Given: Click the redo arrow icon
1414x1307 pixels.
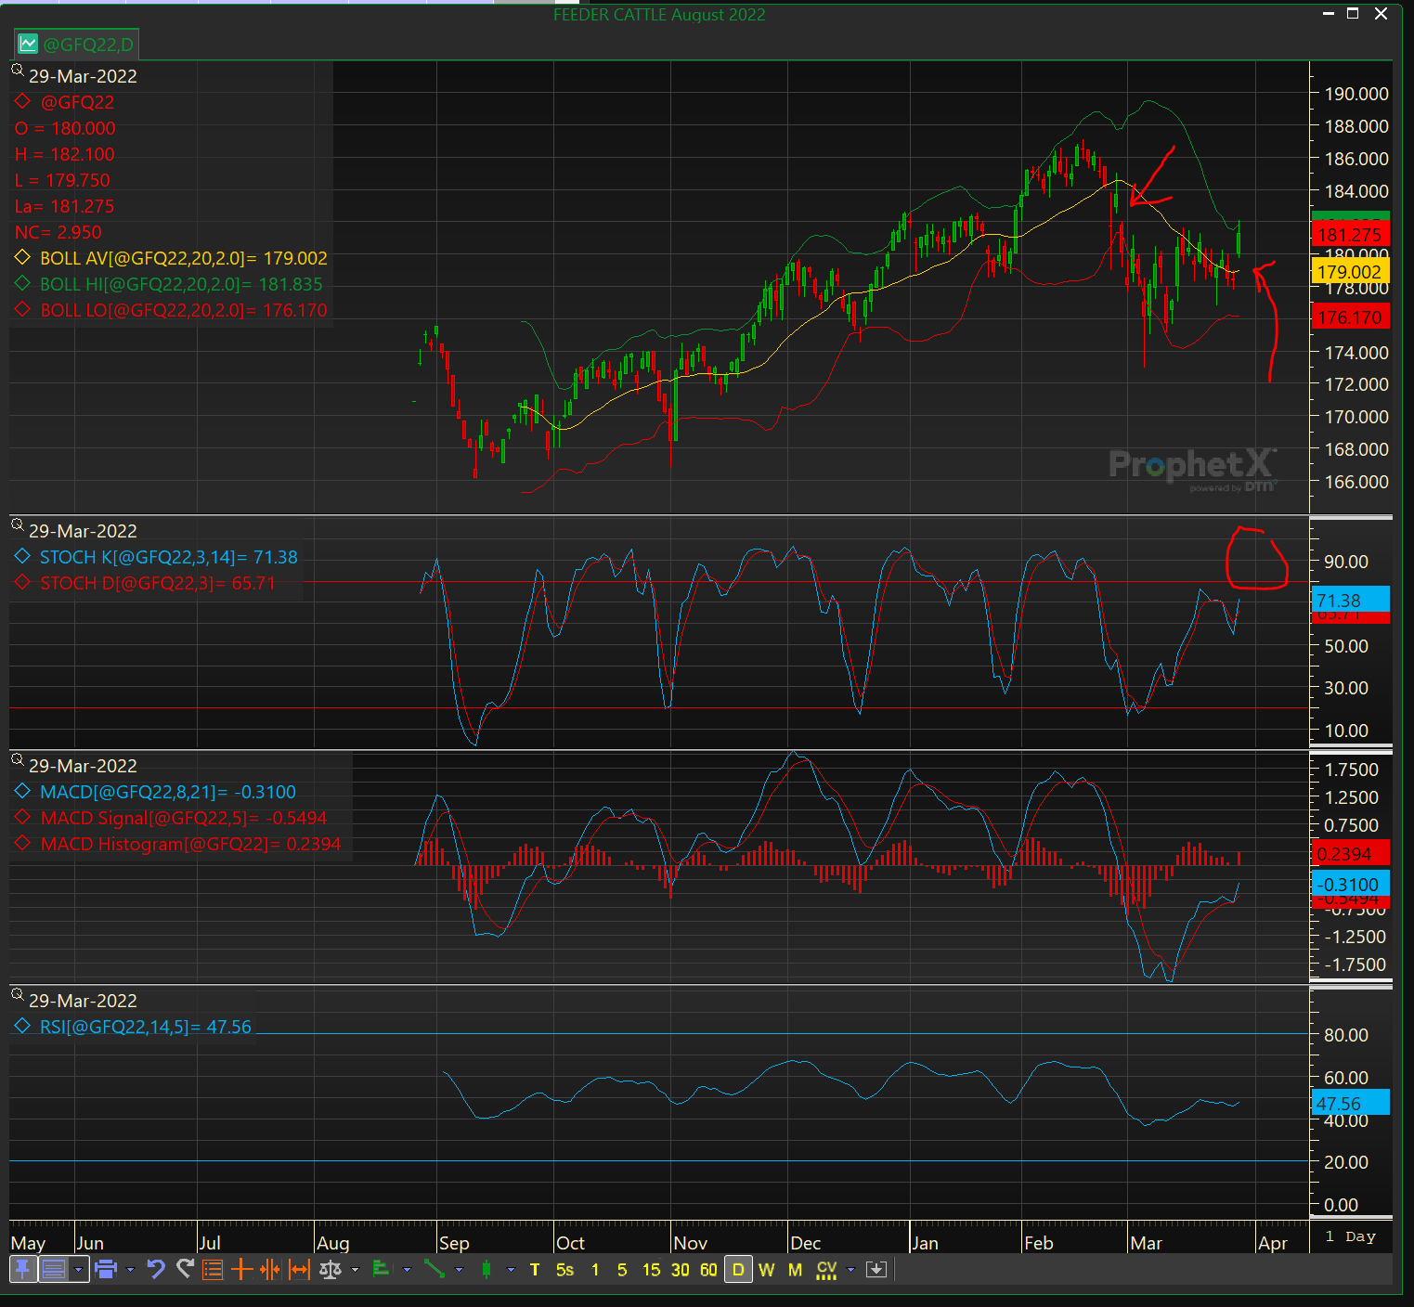Looking at the screenshot, I should click(x=185, y=1269).
